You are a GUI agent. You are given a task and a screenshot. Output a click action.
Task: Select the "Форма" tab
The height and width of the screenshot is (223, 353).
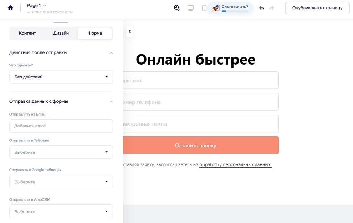[95, 33]
